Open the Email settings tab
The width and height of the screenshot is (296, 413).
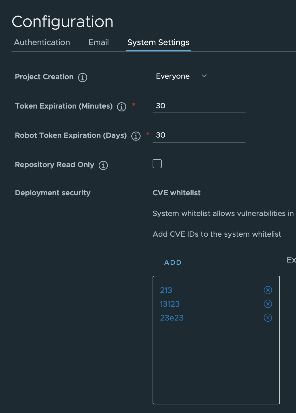click(98, 42)
